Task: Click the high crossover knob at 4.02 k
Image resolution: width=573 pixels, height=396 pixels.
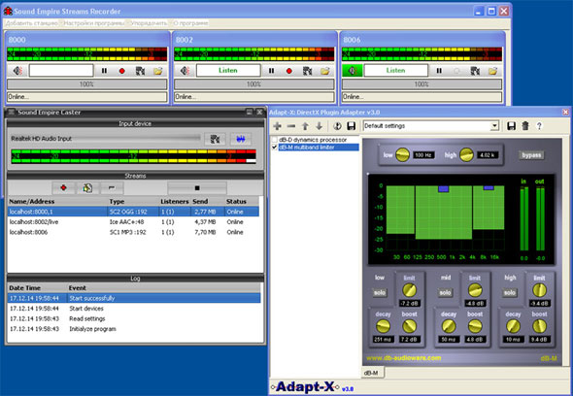Action: coord(466,155)
